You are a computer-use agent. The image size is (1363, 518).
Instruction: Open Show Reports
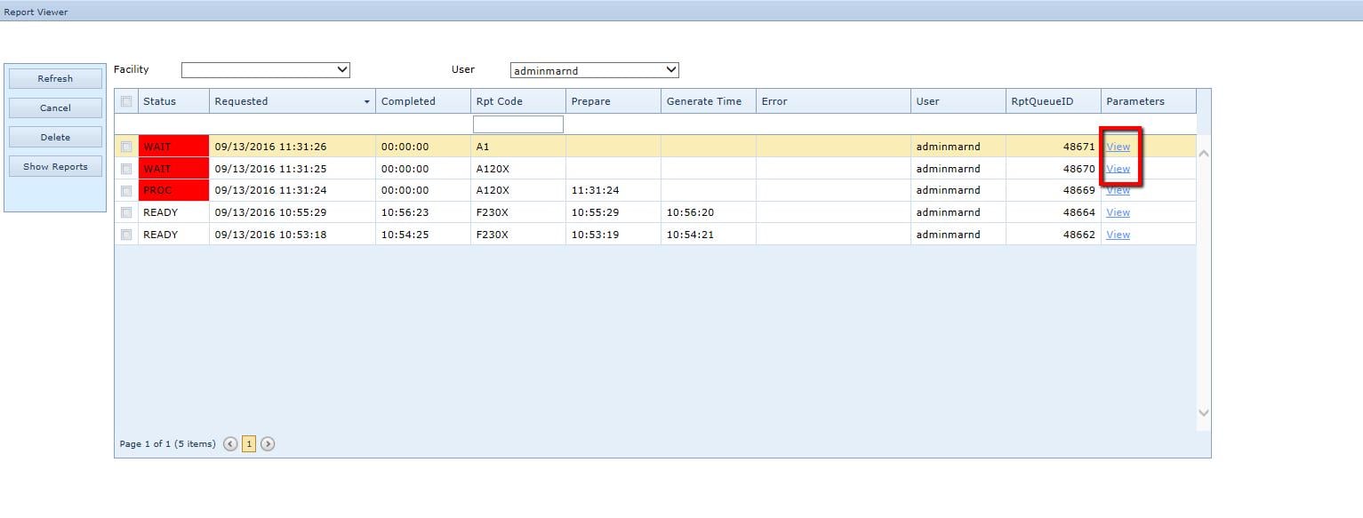55,166
